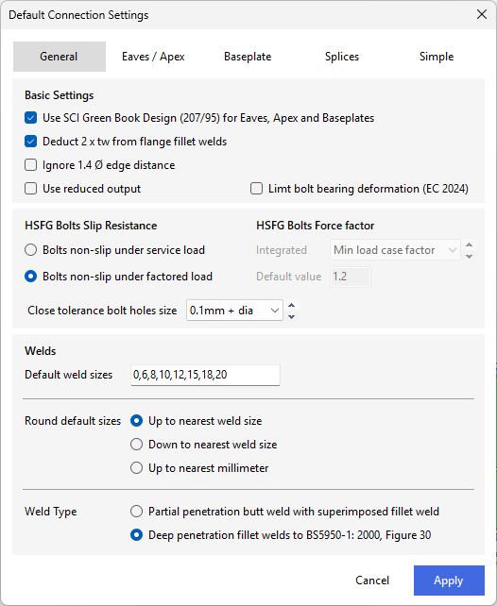
Task: Select the Simple tab
Action: tap(437, 57)
